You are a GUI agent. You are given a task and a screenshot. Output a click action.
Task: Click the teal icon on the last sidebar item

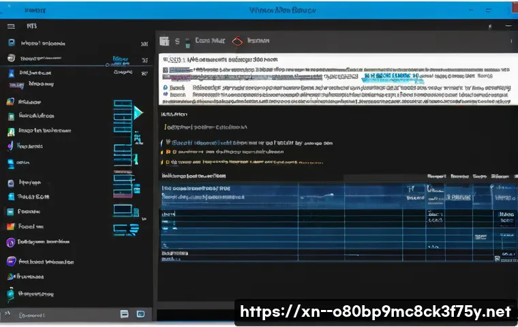click(10, 294)
